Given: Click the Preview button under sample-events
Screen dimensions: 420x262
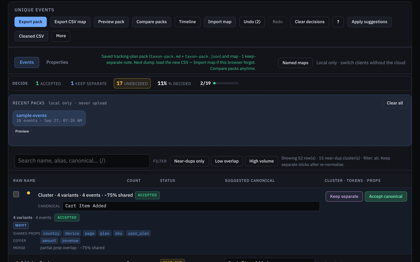Looking at the screenshot, I should tap(22, 131).
